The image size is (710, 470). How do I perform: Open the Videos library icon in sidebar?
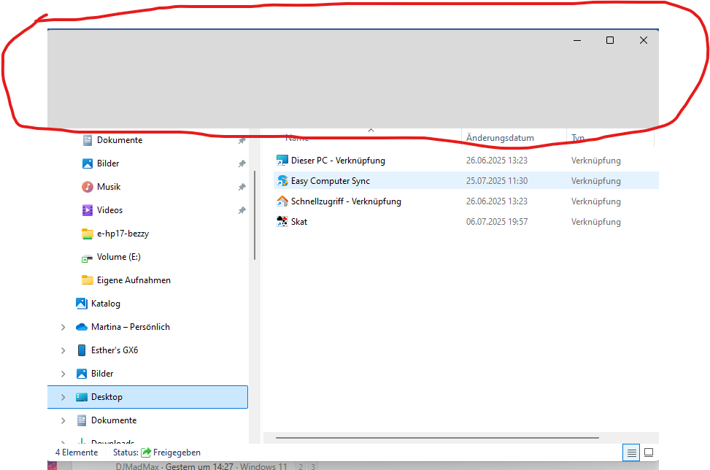point(88,209)
